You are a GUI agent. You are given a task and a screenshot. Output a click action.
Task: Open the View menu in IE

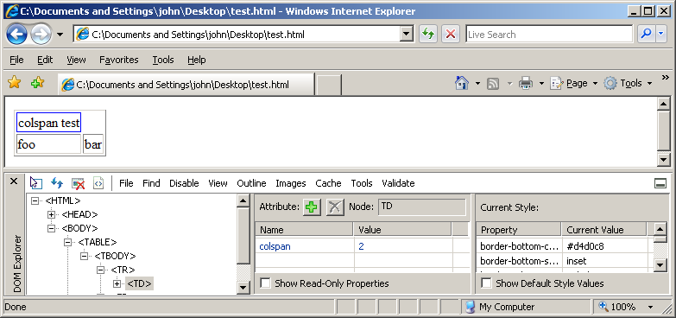coord(76,60)
